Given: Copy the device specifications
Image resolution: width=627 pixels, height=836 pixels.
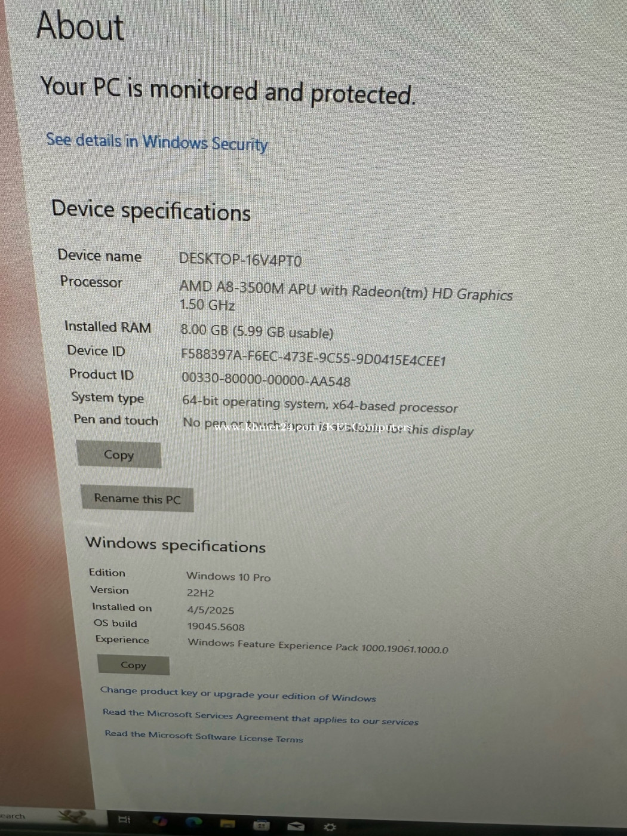Looking at the screenshot, I should [x=119, y=455].
